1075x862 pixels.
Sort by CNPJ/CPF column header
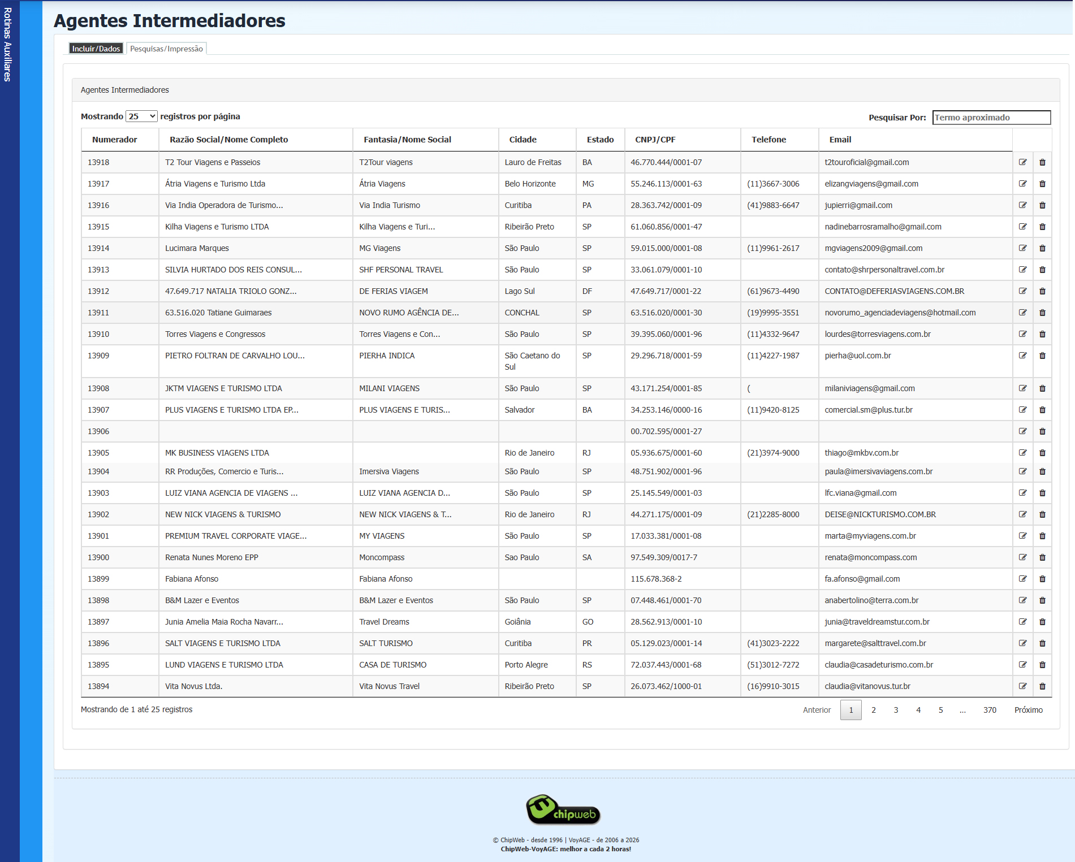(x=655, y=140)
